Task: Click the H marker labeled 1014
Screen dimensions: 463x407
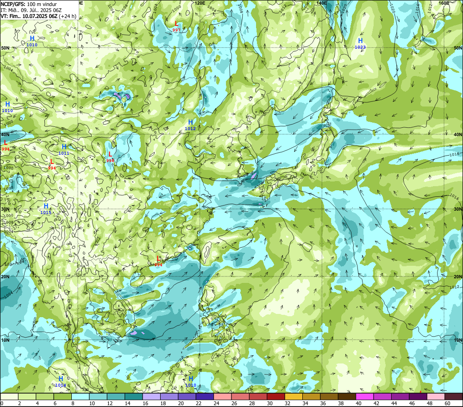Action: (x=61, y=379)
